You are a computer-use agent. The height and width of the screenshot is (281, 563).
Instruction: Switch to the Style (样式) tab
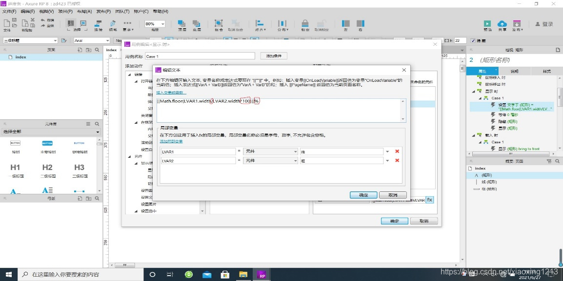pyautogui.click(x=546, y=71)
